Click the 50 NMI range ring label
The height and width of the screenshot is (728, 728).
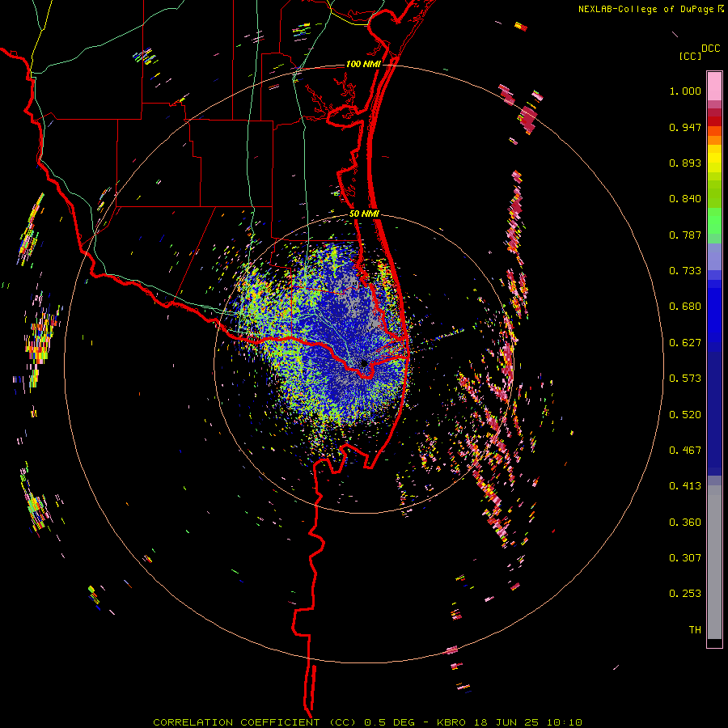(x=364, y=214)
